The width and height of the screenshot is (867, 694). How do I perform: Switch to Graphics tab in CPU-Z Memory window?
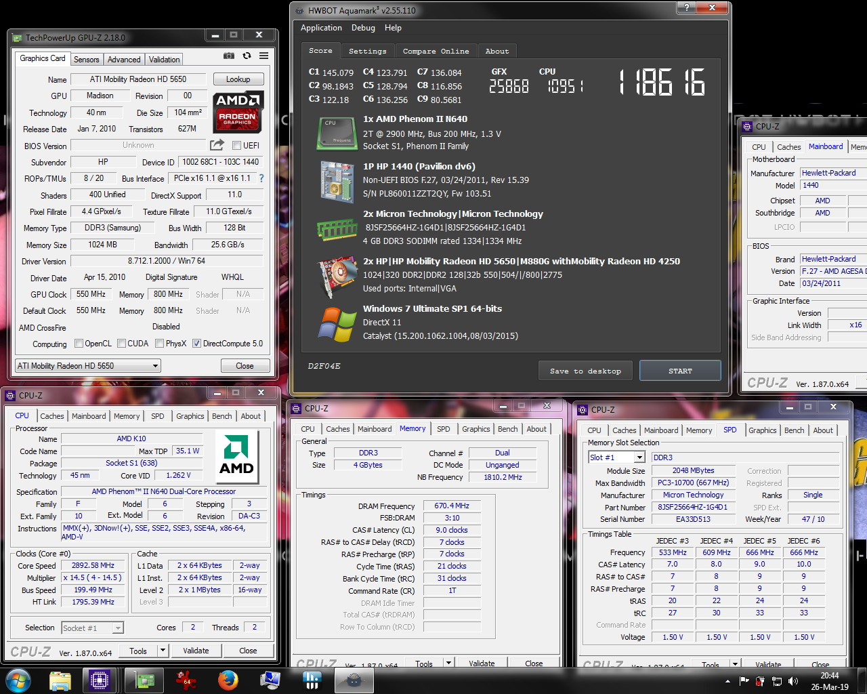click(475, 429)
